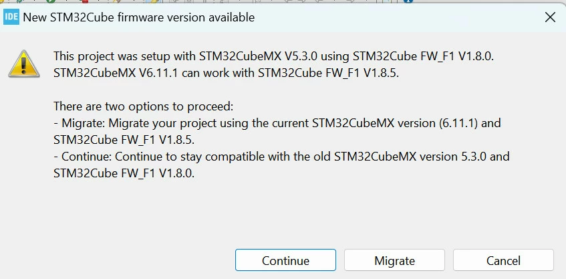Click the blank dialog area above the buttons

coord(283,215)
